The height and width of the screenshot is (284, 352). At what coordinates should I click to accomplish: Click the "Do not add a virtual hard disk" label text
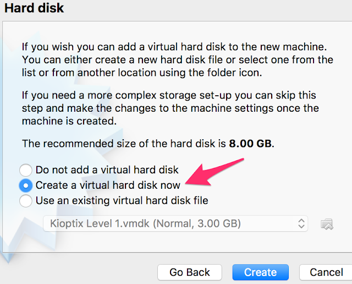coord(107,171)
